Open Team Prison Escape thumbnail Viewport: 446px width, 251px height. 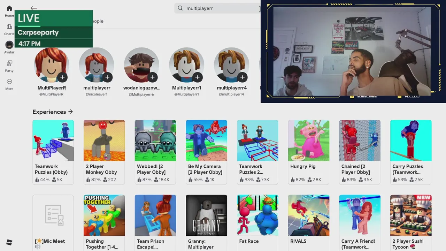pyautogui.click(x=155, y=215)
